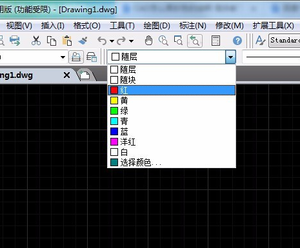Choose 随块 in the color list

pyautogui.click(x=172, y=80)
